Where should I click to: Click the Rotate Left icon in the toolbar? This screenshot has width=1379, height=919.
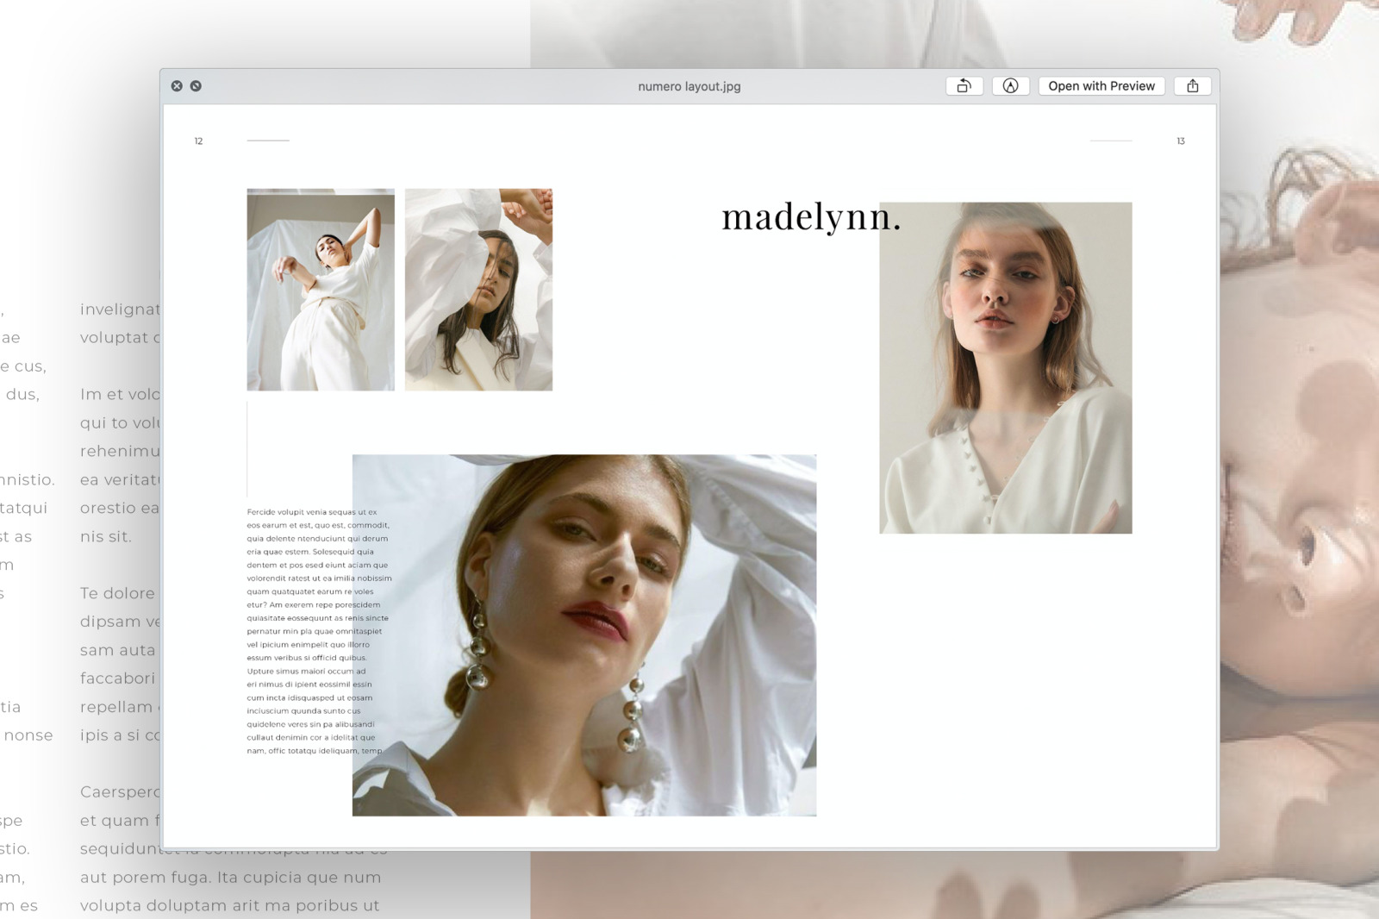[964, 86]
